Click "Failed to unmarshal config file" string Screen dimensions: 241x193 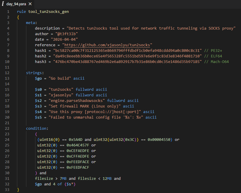pyautogui.click(x=96, y=117)
